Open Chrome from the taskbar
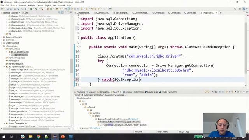249x140 pixels. pyautogui.click(x=39, y=136)
